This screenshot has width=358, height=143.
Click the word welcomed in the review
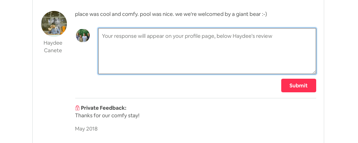point(209,14)
